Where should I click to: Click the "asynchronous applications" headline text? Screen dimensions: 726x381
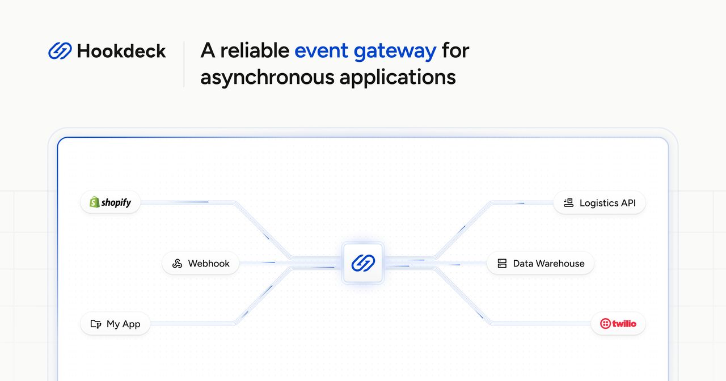coord(328,77)
